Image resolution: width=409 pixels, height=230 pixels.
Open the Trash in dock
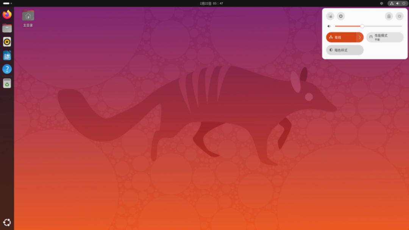(7, 84)
